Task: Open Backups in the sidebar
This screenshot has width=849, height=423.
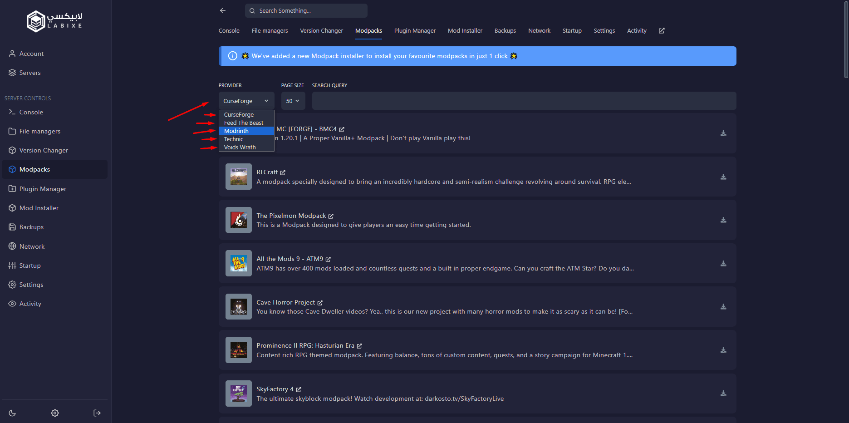Action: point(54,227)
